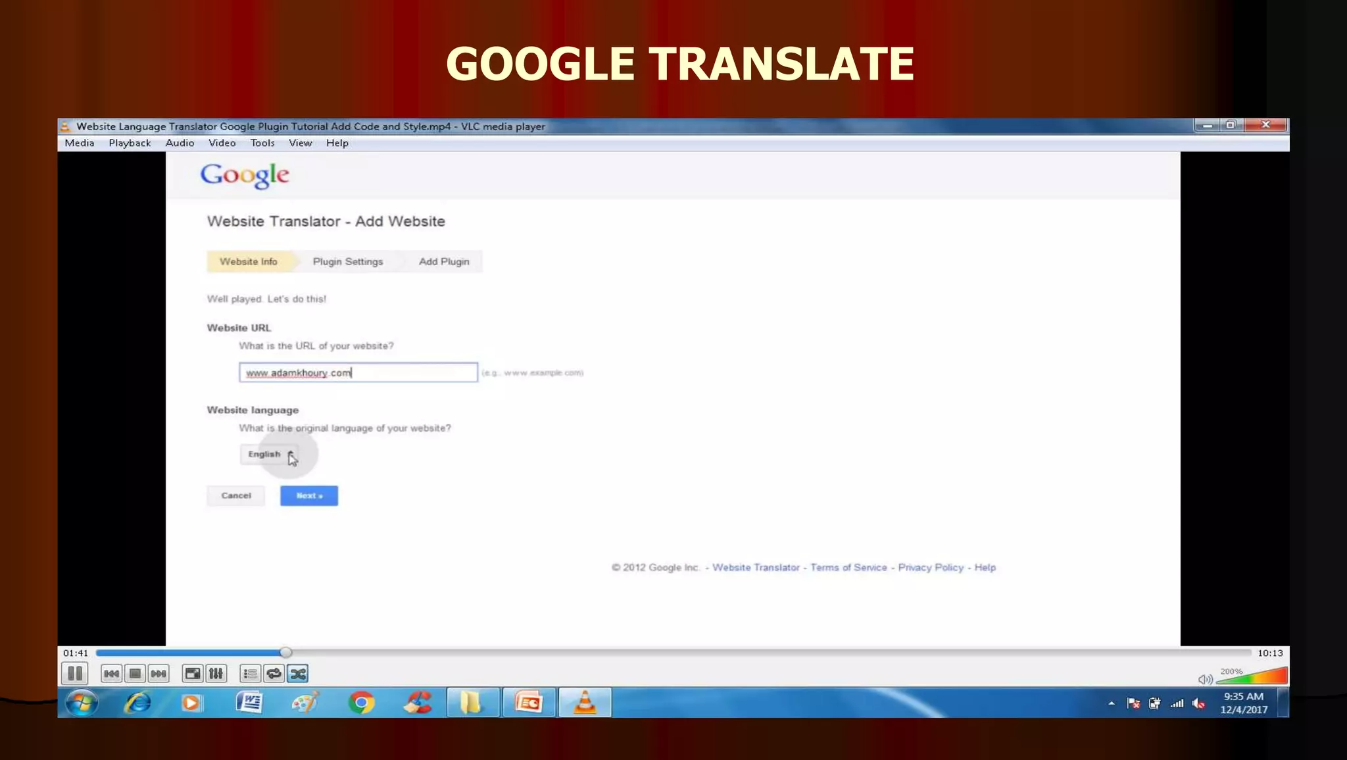Mute audio via speaker icon
This screenshot has height=760, width=1347.
pos(1205,679)
